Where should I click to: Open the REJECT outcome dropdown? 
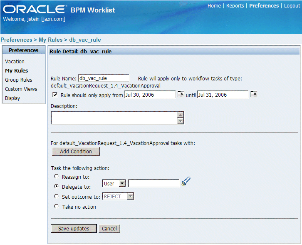[x=118, y=196]
